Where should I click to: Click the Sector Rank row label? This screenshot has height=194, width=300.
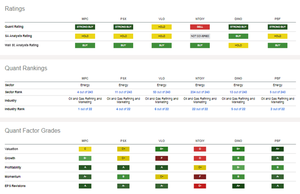pos(14,92)
